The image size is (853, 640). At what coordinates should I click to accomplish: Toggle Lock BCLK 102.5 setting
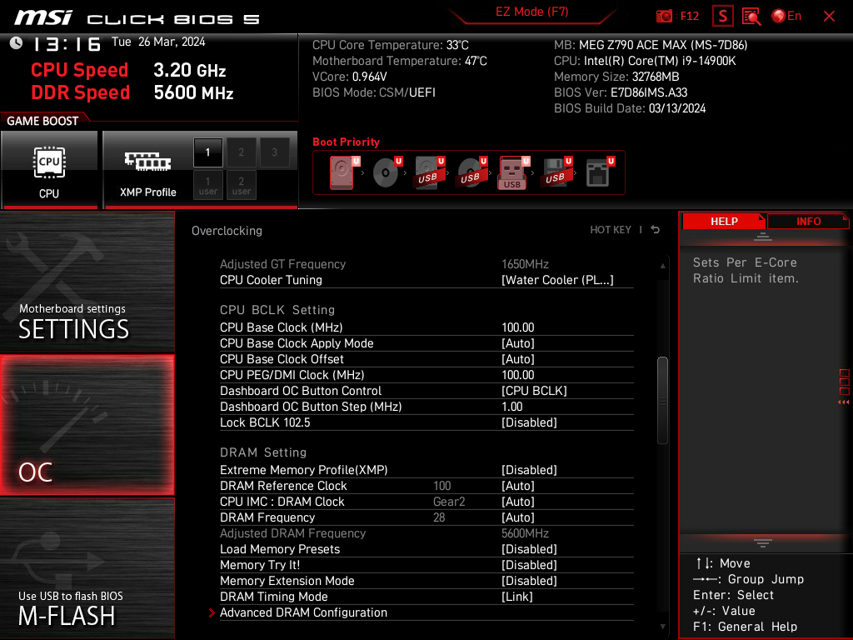coord(426,422)
